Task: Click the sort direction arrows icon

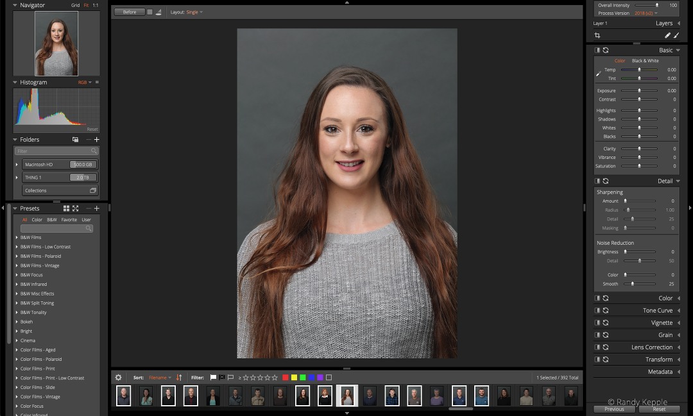Action: click(179, 378)
